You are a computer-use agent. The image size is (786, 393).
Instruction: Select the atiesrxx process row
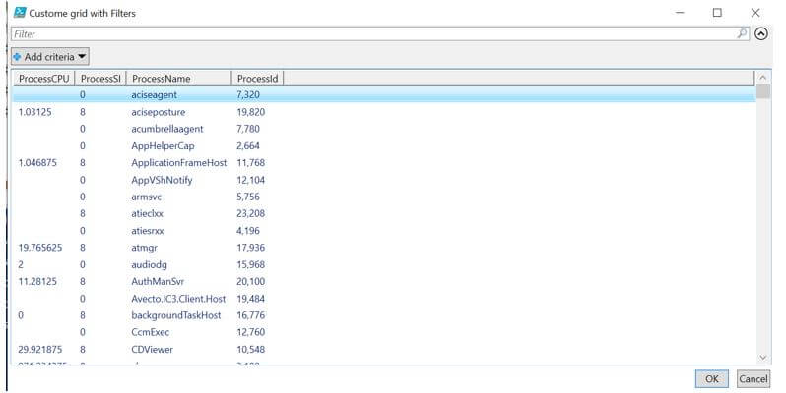click(384, 231)
